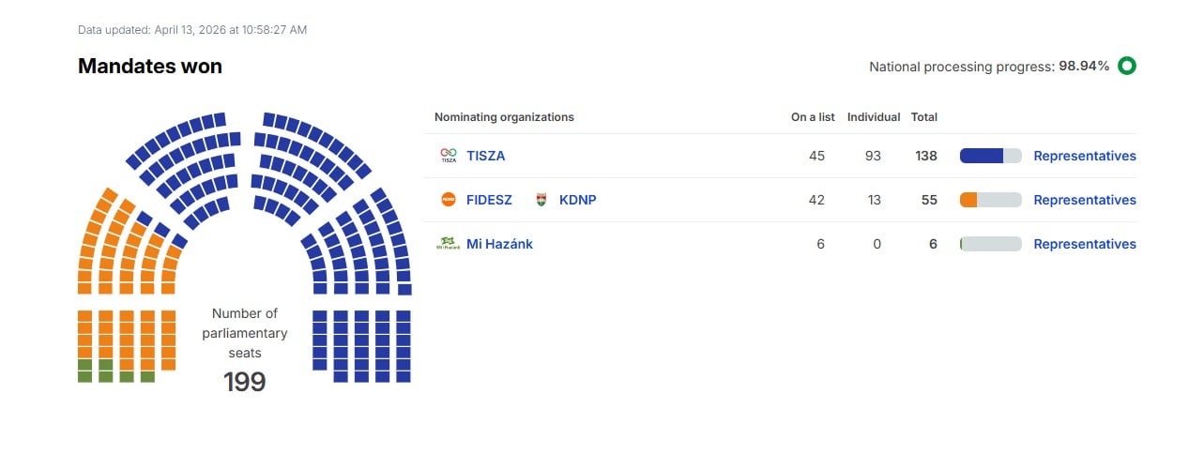View Representatives for FIDESZ KDNP
This screenshot has width=1189, height=454.
pos(1084,200)
